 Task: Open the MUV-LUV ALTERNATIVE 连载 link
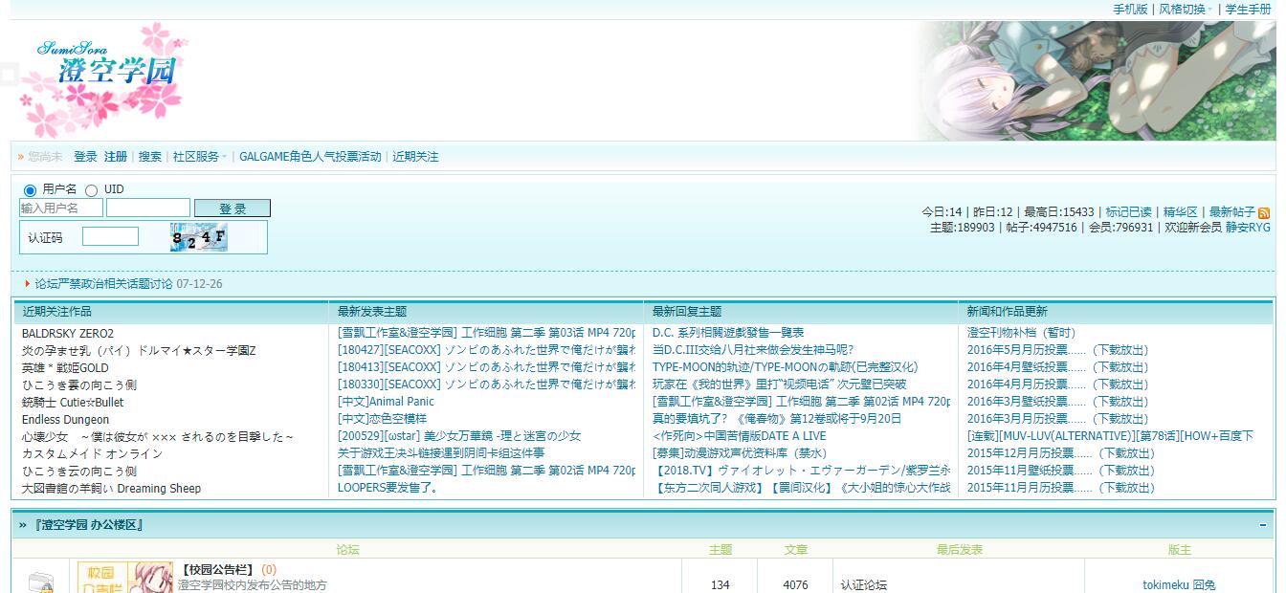[1110, 436]
